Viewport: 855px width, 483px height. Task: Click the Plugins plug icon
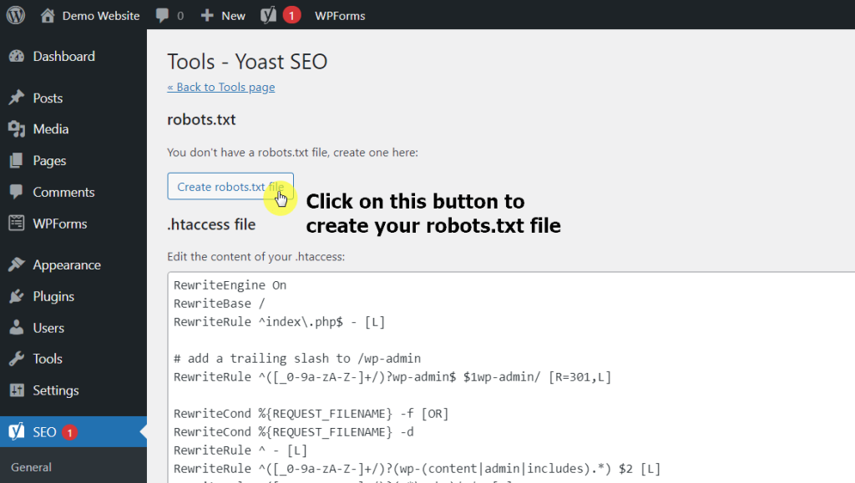(16, 297)
